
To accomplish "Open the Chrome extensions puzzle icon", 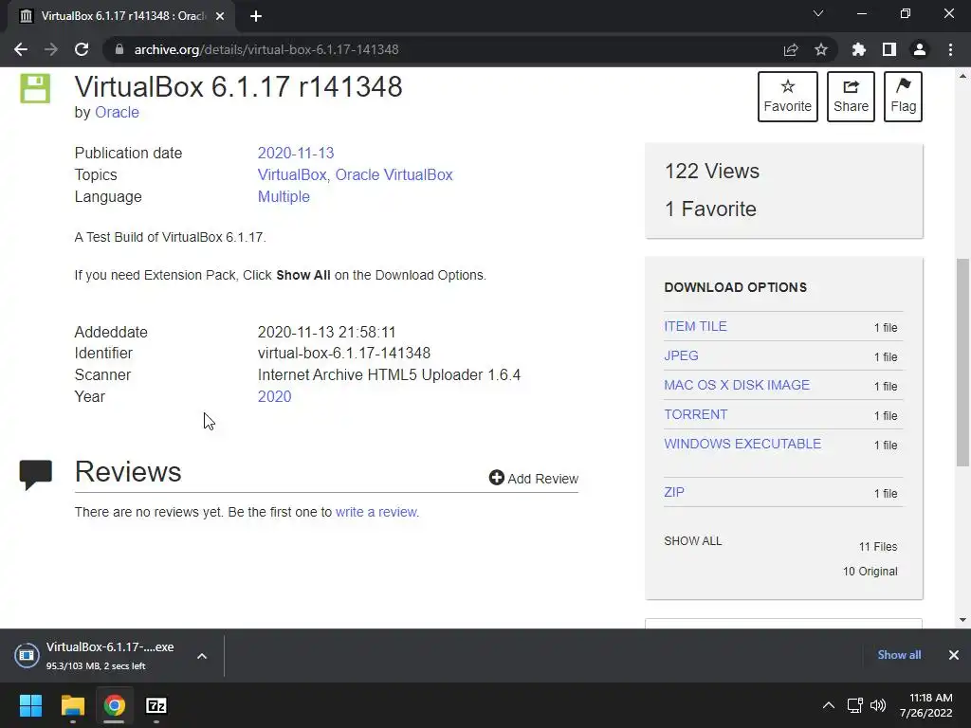I will 859,49.
